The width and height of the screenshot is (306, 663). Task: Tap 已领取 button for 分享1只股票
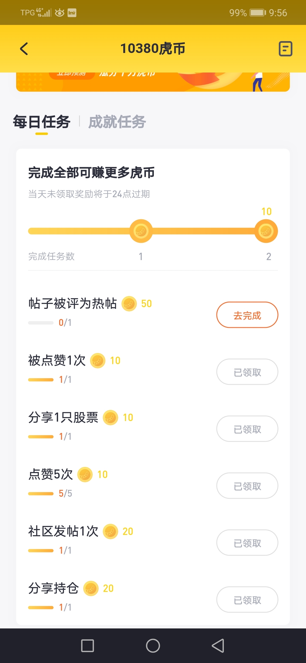point(247,429)
